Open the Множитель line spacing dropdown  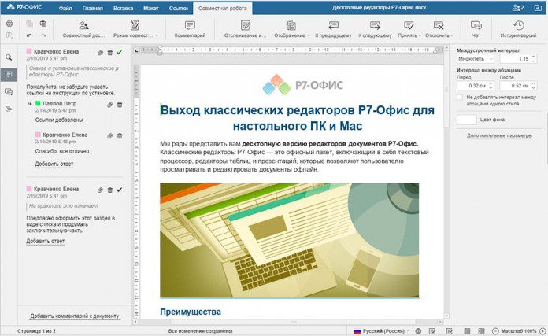click(x=476, y=59)
